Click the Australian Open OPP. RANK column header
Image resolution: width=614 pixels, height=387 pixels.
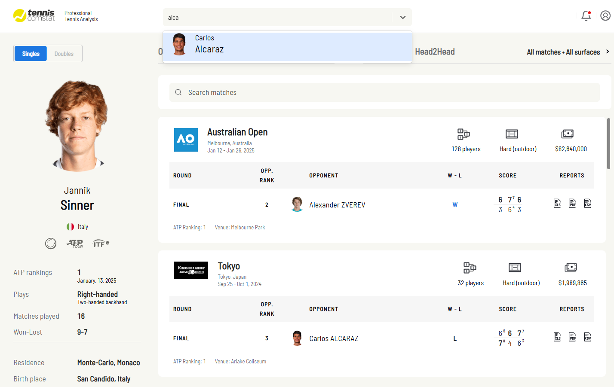click(267, 175)
